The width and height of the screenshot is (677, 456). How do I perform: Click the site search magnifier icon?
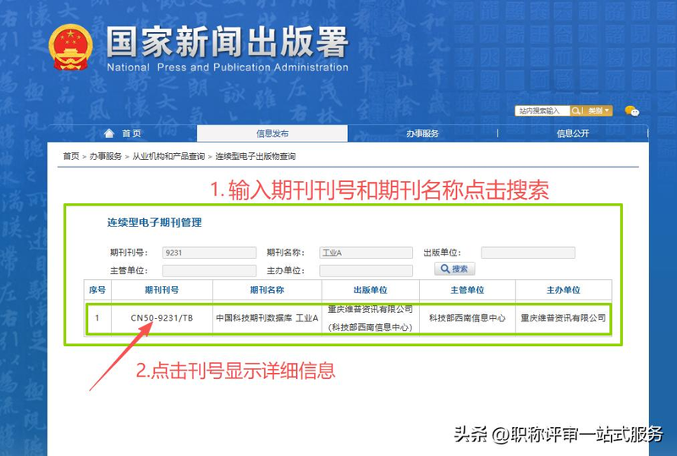click(575, 111)
